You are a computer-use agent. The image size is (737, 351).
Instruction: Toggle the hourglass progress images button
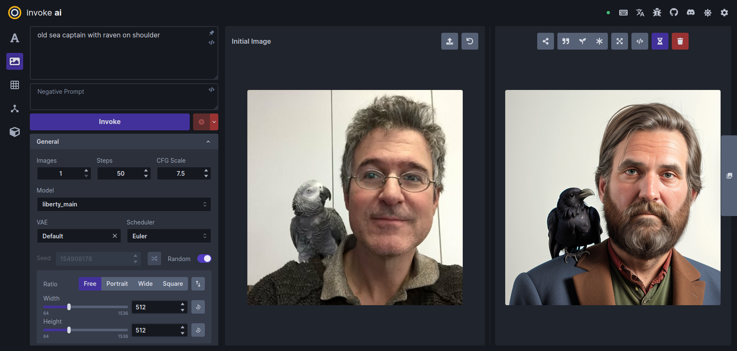pos(660,41)
